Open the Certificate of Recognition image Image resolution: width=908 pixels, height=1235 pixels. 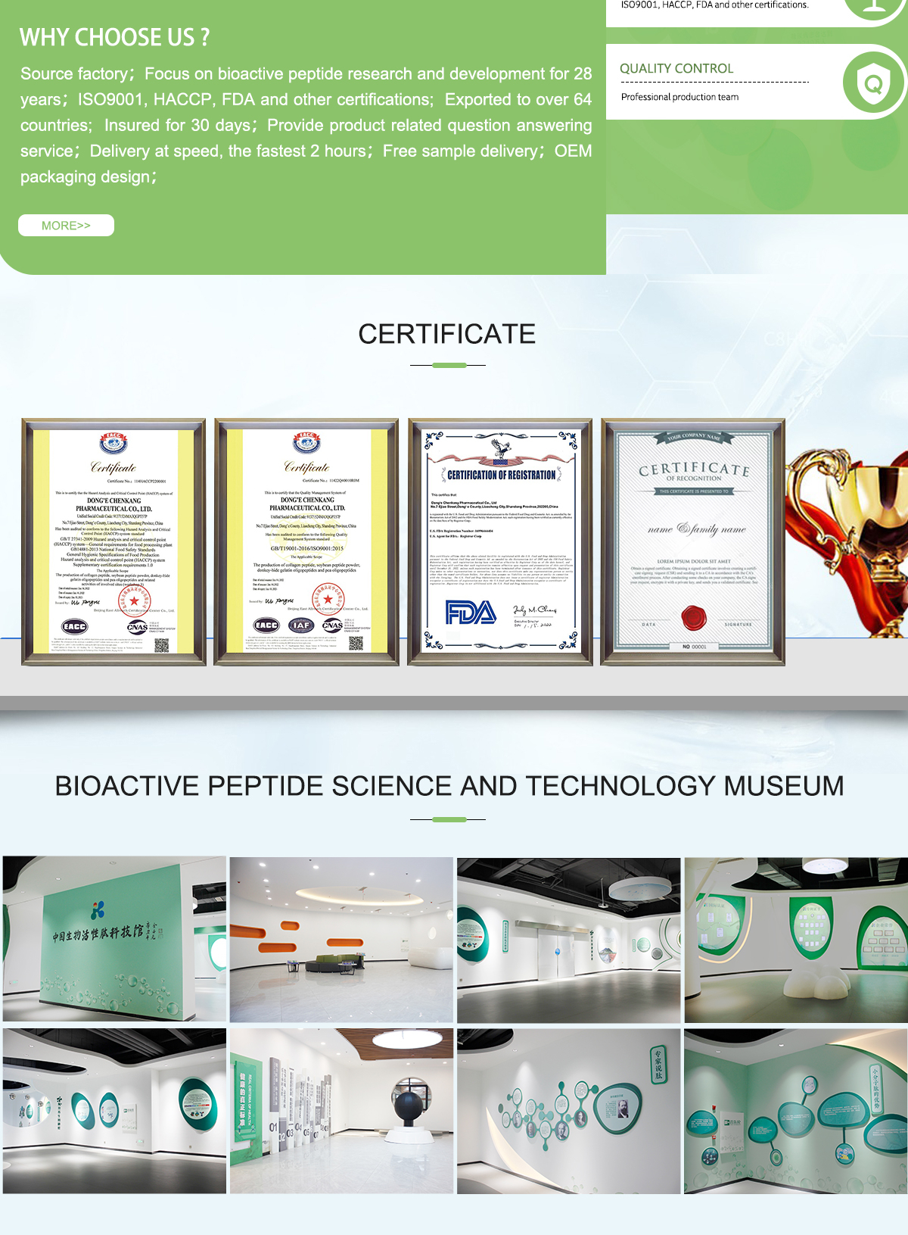(693, 542)
